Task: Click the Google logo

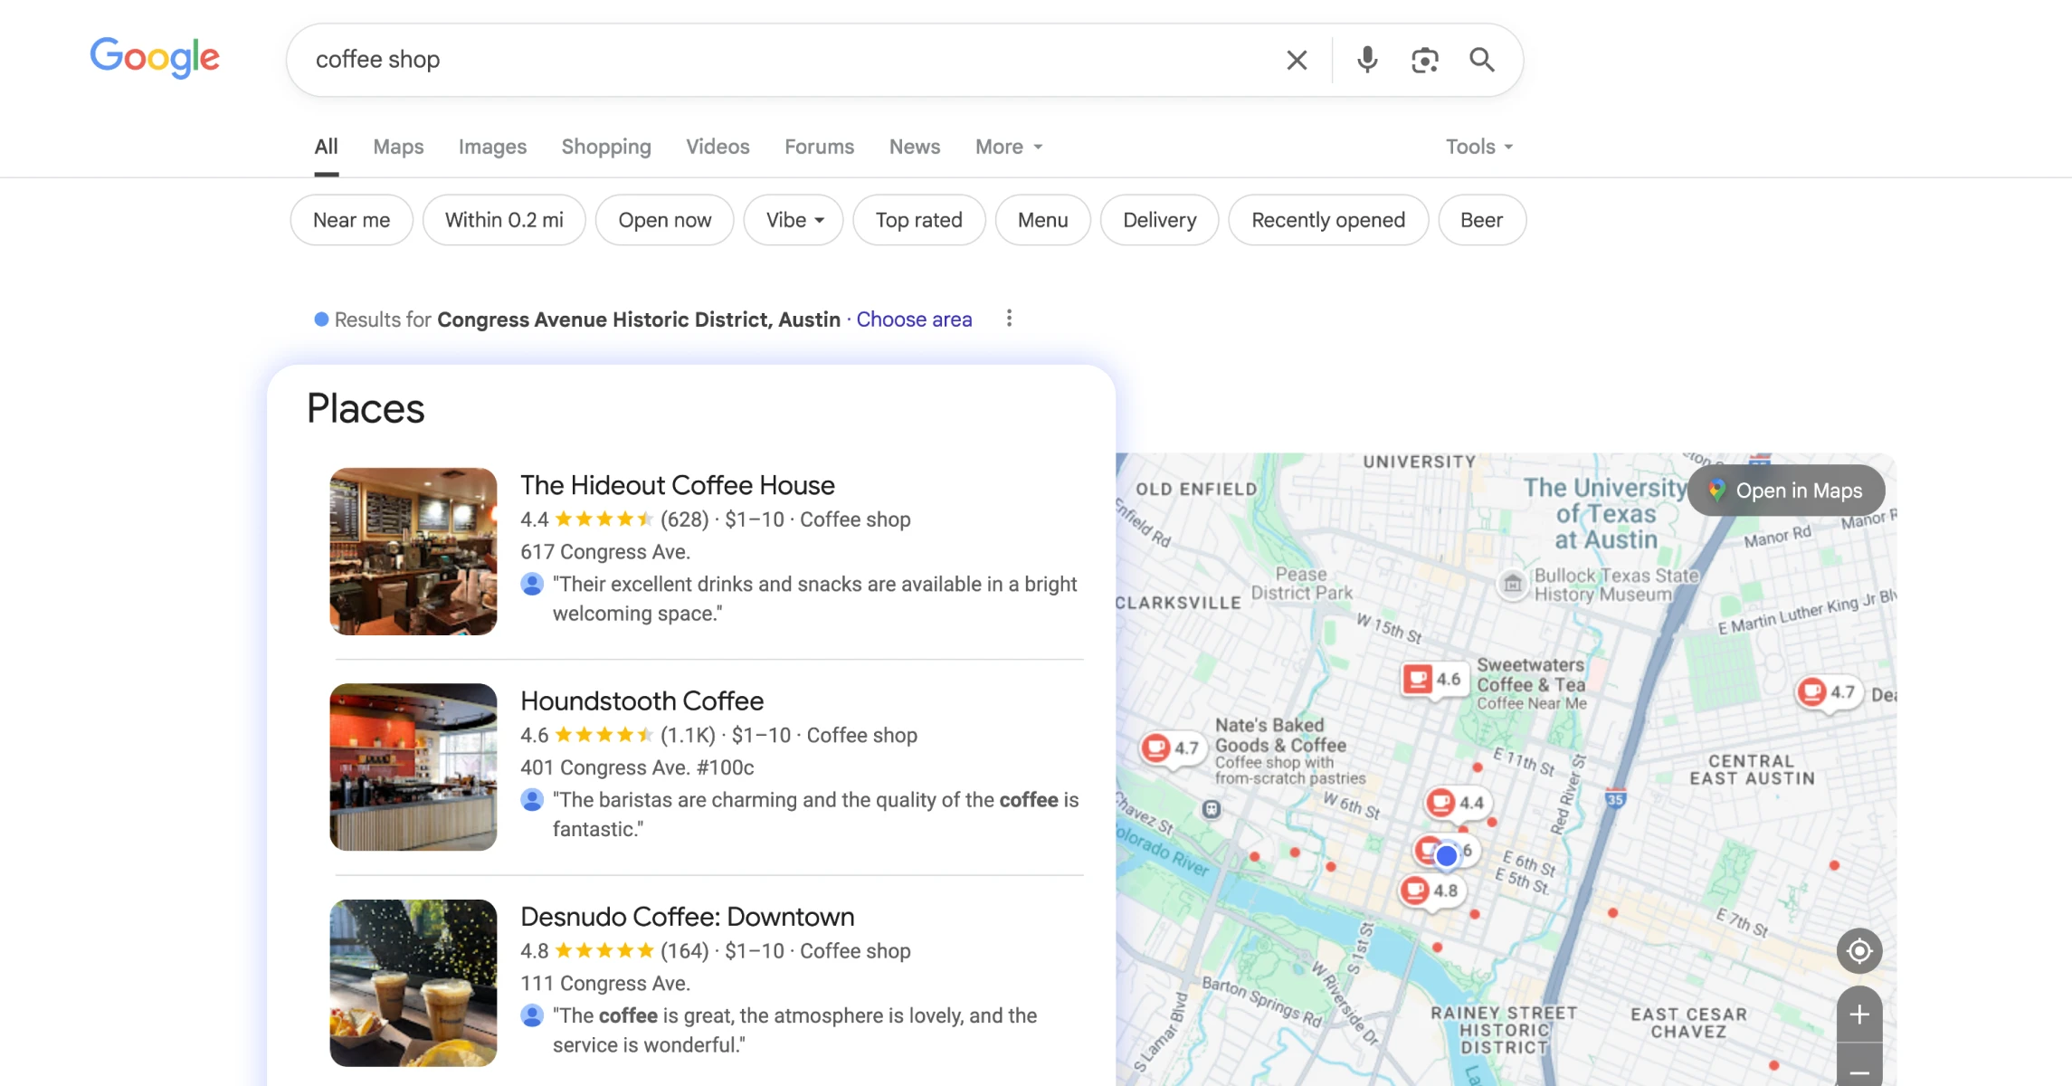Action: coord(155,58)
